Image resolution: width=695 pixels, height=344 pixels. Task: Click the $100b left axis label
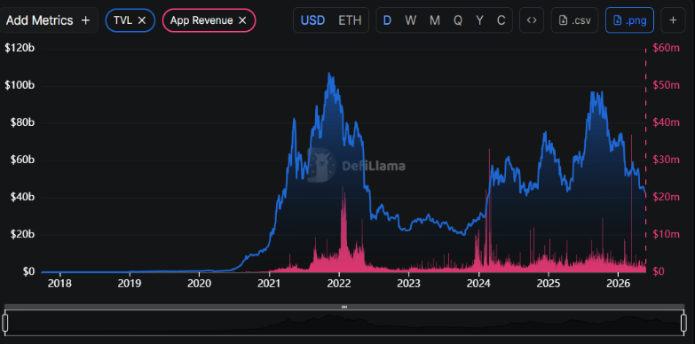point(20,85)
